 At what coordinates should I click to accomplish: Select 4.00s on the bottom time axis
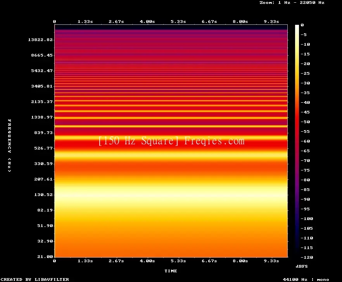tap(147, 261)
